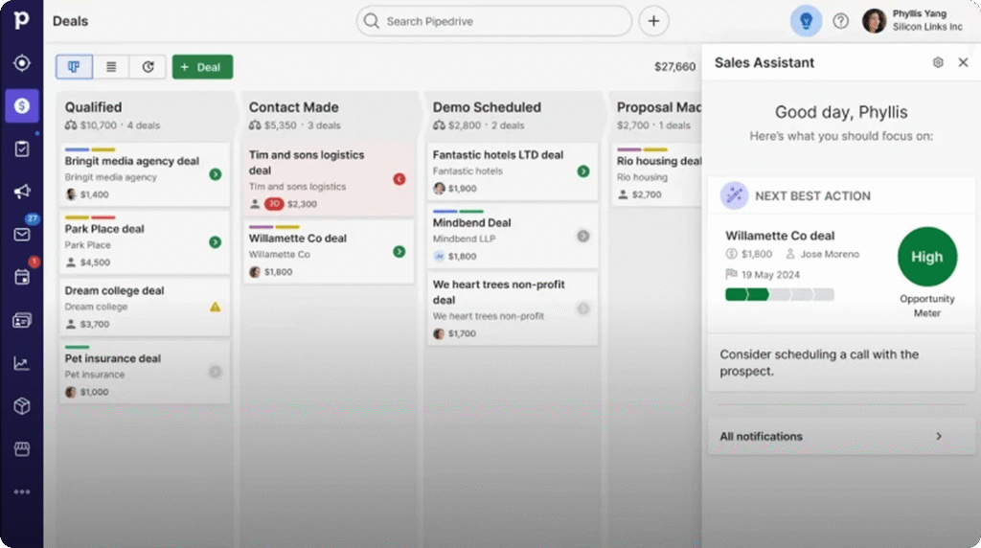Focus the Search Pipedrive field
The height and width of the screenshot is (548, 981).
coord(494,21)
